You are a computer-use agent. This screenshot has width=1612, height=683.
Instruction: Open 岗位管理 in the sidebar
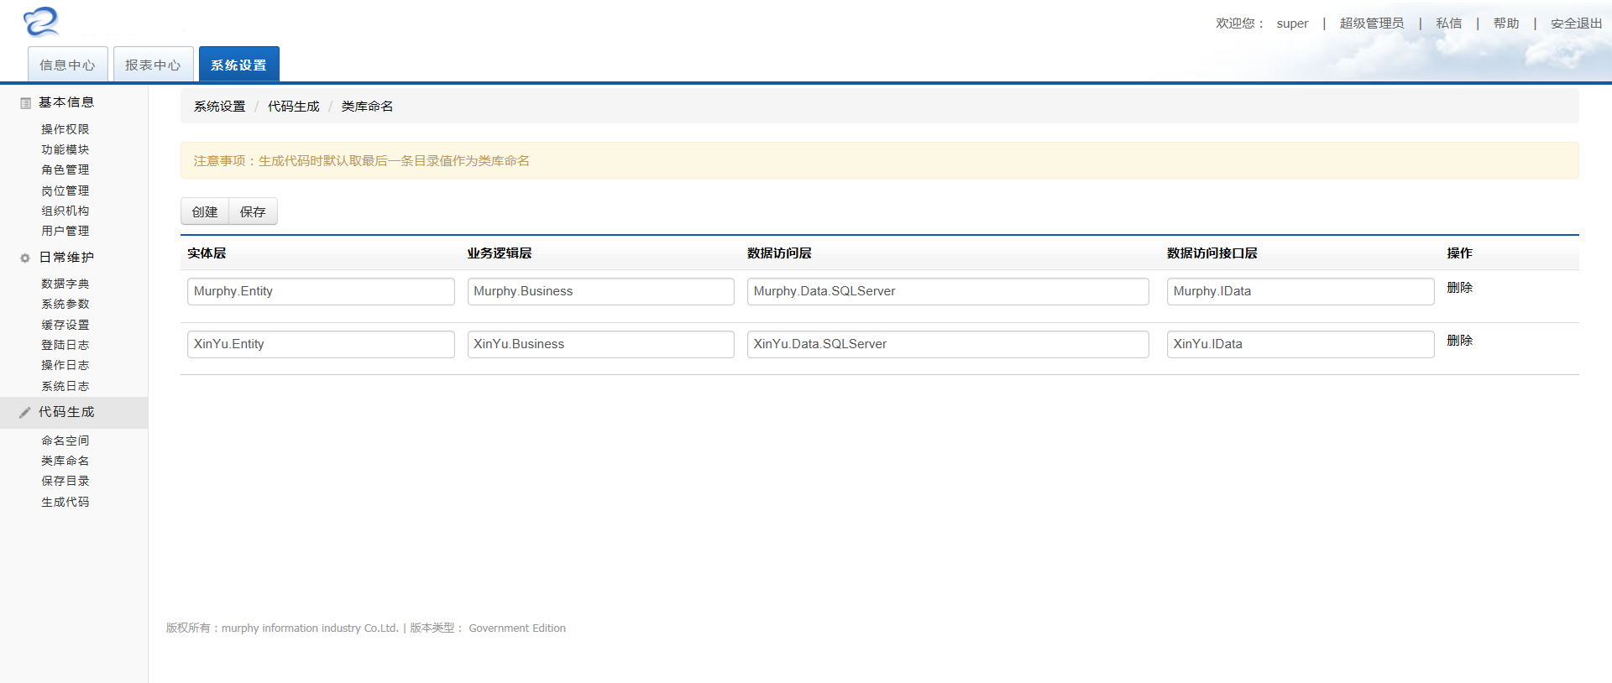pyautogui.click(x=65, y=190)
